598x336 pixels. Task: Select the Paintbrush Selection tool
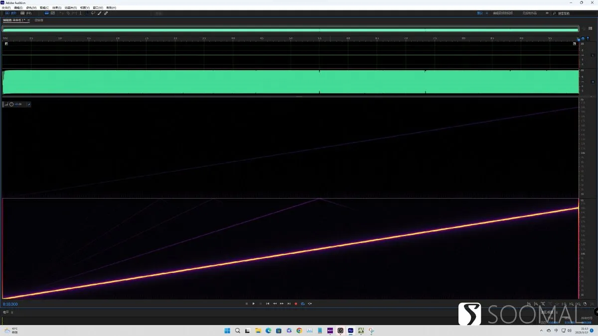(99, 13)
